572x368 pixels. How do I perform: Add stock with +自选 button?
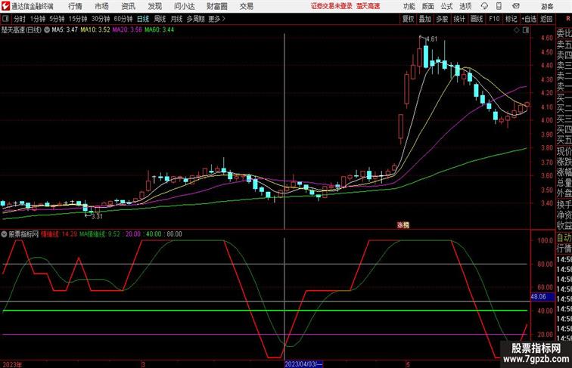(529, 19)
